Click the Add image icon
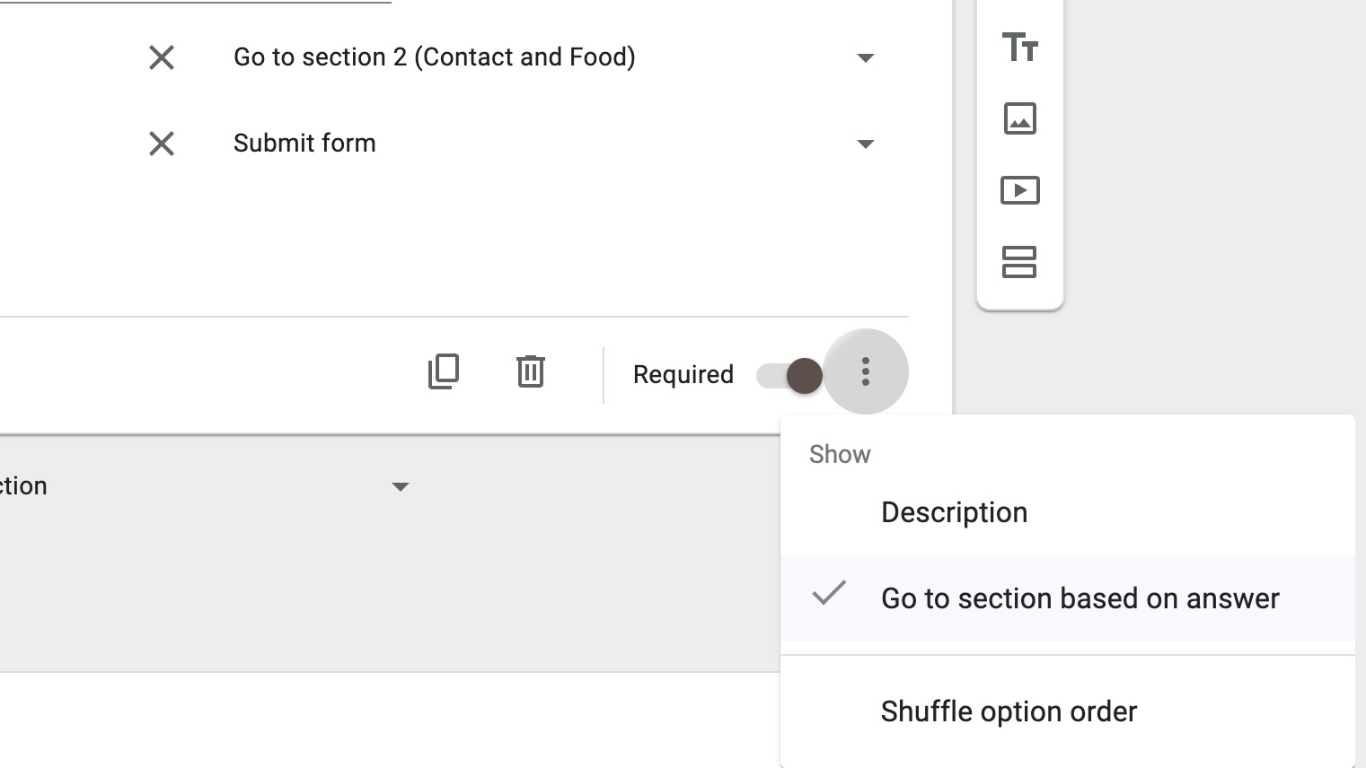 1019,118
